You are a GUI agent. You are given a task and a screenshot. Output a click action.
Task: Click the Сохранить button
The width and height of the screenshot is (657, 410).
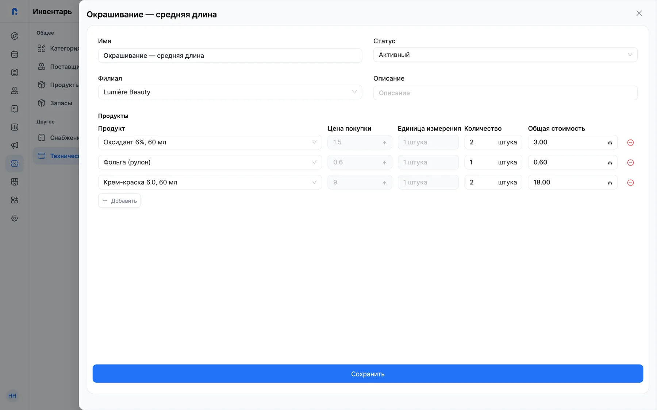coord(368,374)
